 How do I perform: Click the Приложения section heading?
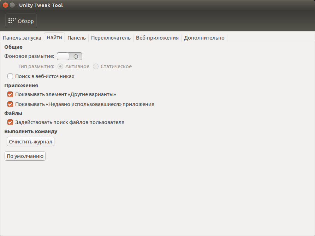(21, 85)
